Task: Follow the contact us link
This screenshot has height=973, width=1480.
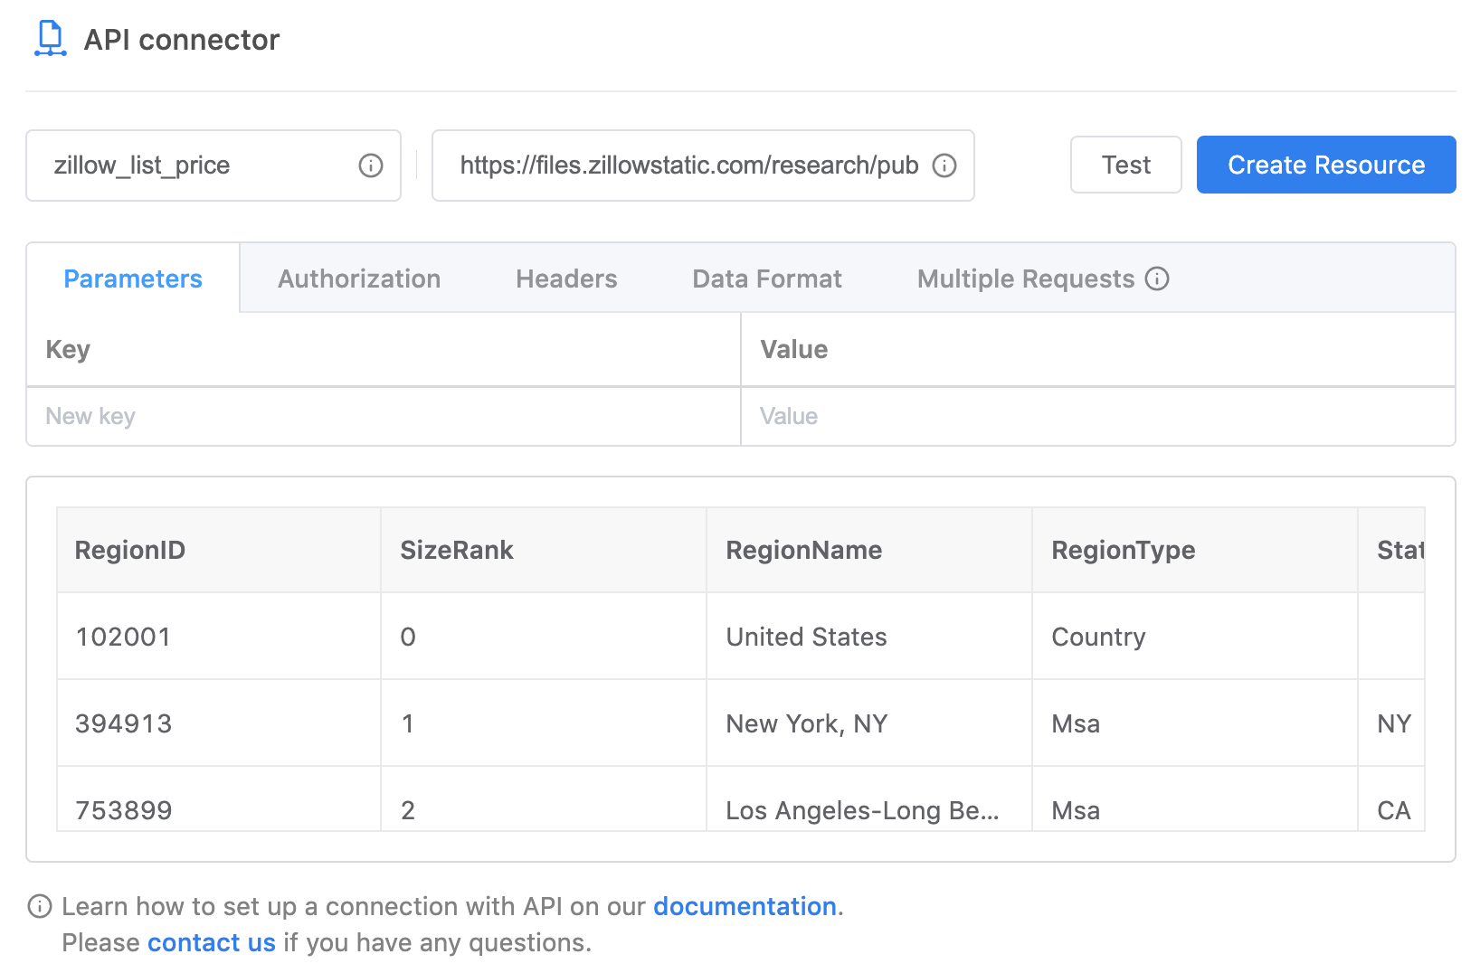Action: coord(212,942)
